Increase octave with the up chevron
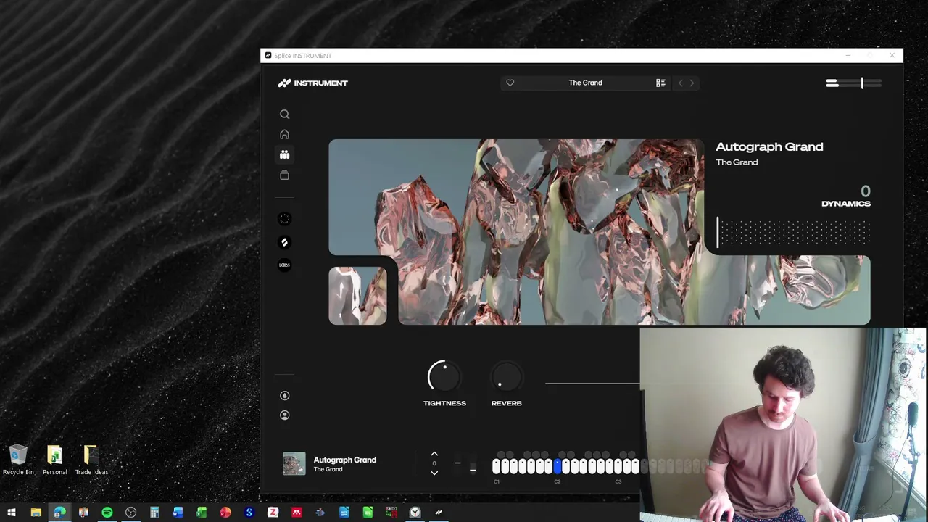 [434, 454]
